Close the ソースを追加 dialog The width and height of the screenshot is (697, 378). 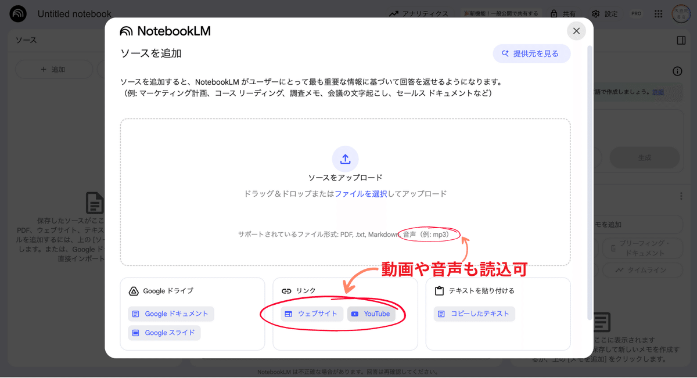(576, 31)
